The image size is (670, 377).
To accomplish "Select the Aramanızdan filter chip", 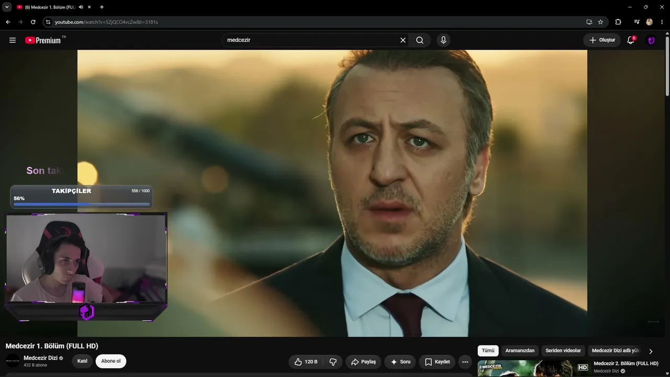I will pyautogui.click(x=520, y=351).
